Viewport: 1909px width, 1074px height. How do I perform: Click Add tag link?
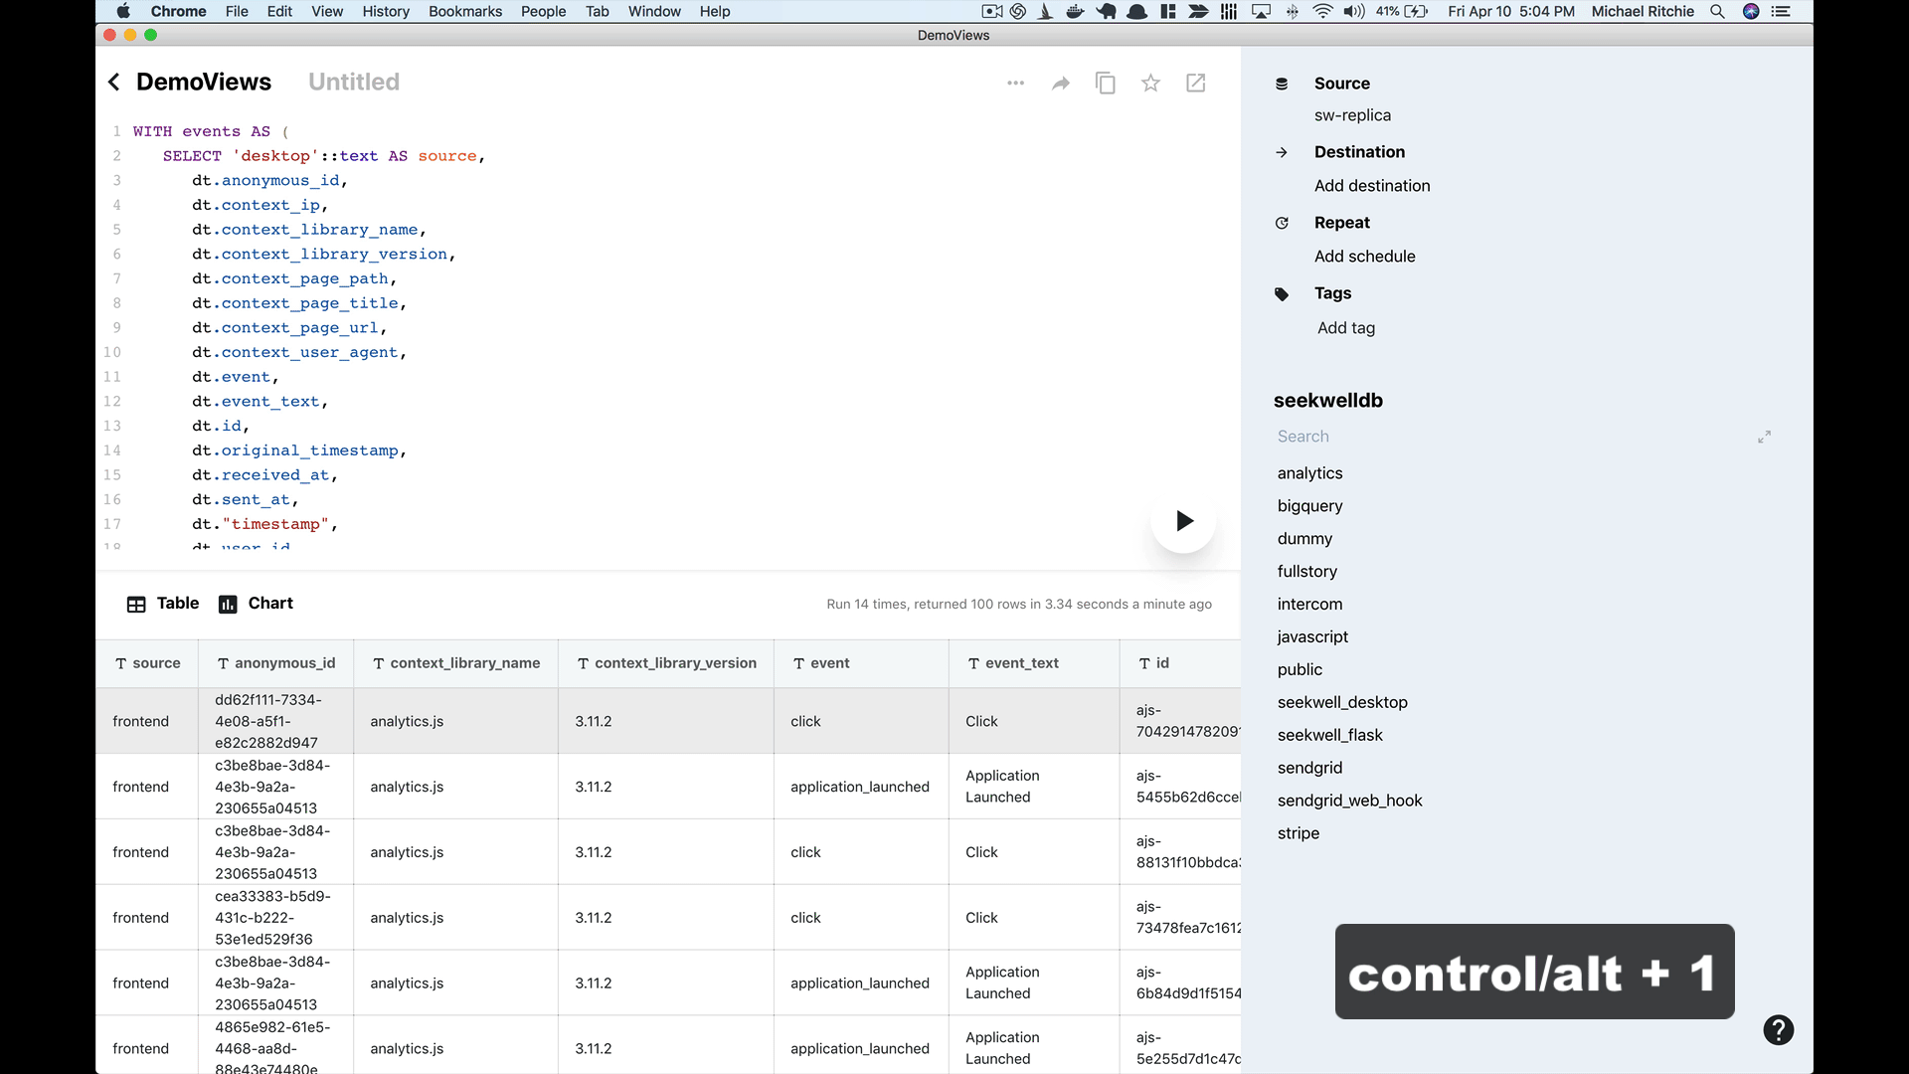click(x=1345, y=326)
